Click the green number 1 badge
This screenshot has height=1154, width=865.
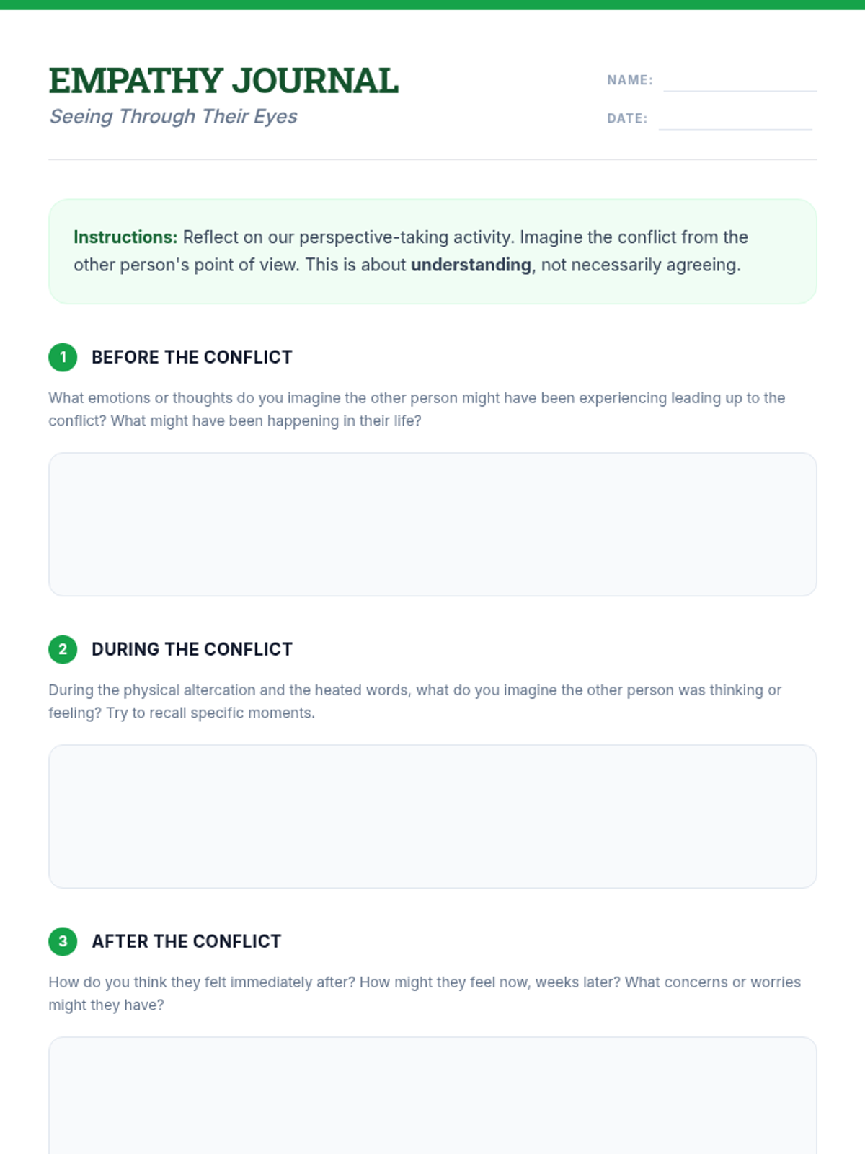pyautogui.click(x=63, y=357)
